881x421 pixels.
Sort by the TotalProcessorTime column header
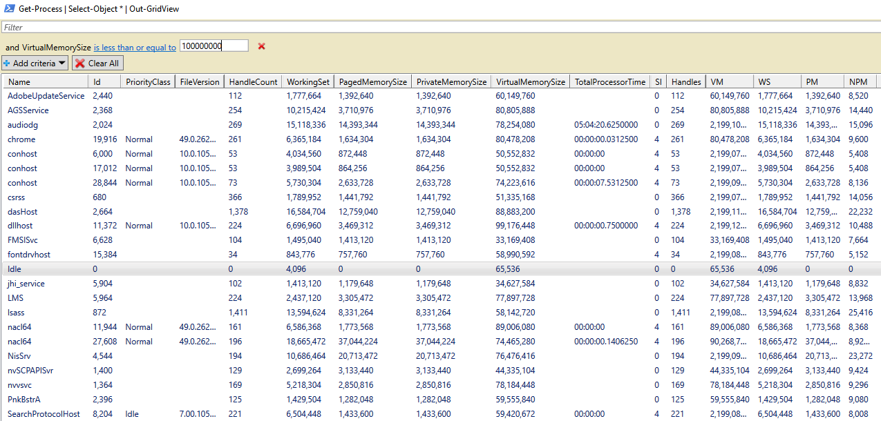tap(609, 81)
